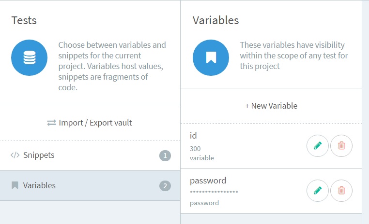Click the Variables count badge showing 2

[165, 186]
